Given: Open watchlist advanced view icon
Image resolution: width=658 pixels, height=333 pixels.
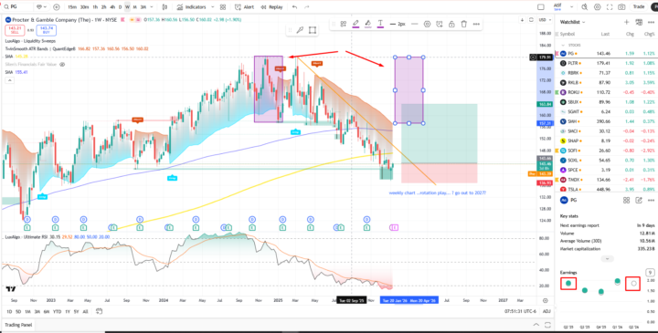Looking at the screenshot, I should pyautogui.click(x=639, y=22).
